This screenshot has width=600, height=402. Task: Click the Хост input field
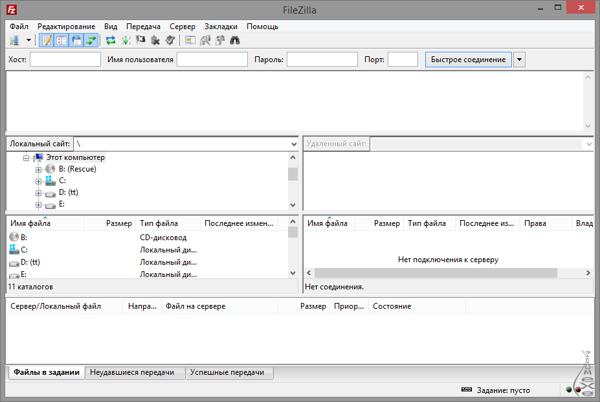(x=65, y=60)
